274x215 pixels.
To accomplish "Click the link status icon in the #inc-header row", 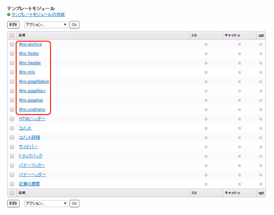I will point(261,63).
